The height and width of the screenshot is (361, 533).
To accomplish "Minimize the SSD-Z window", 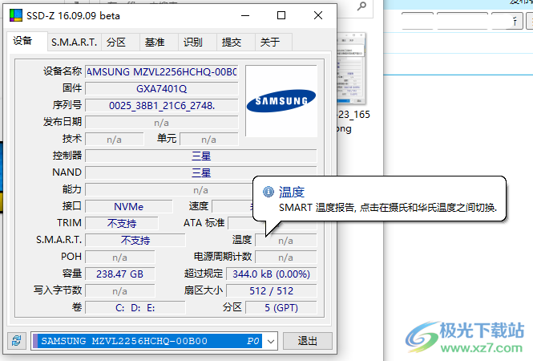I will pos(245,15).
